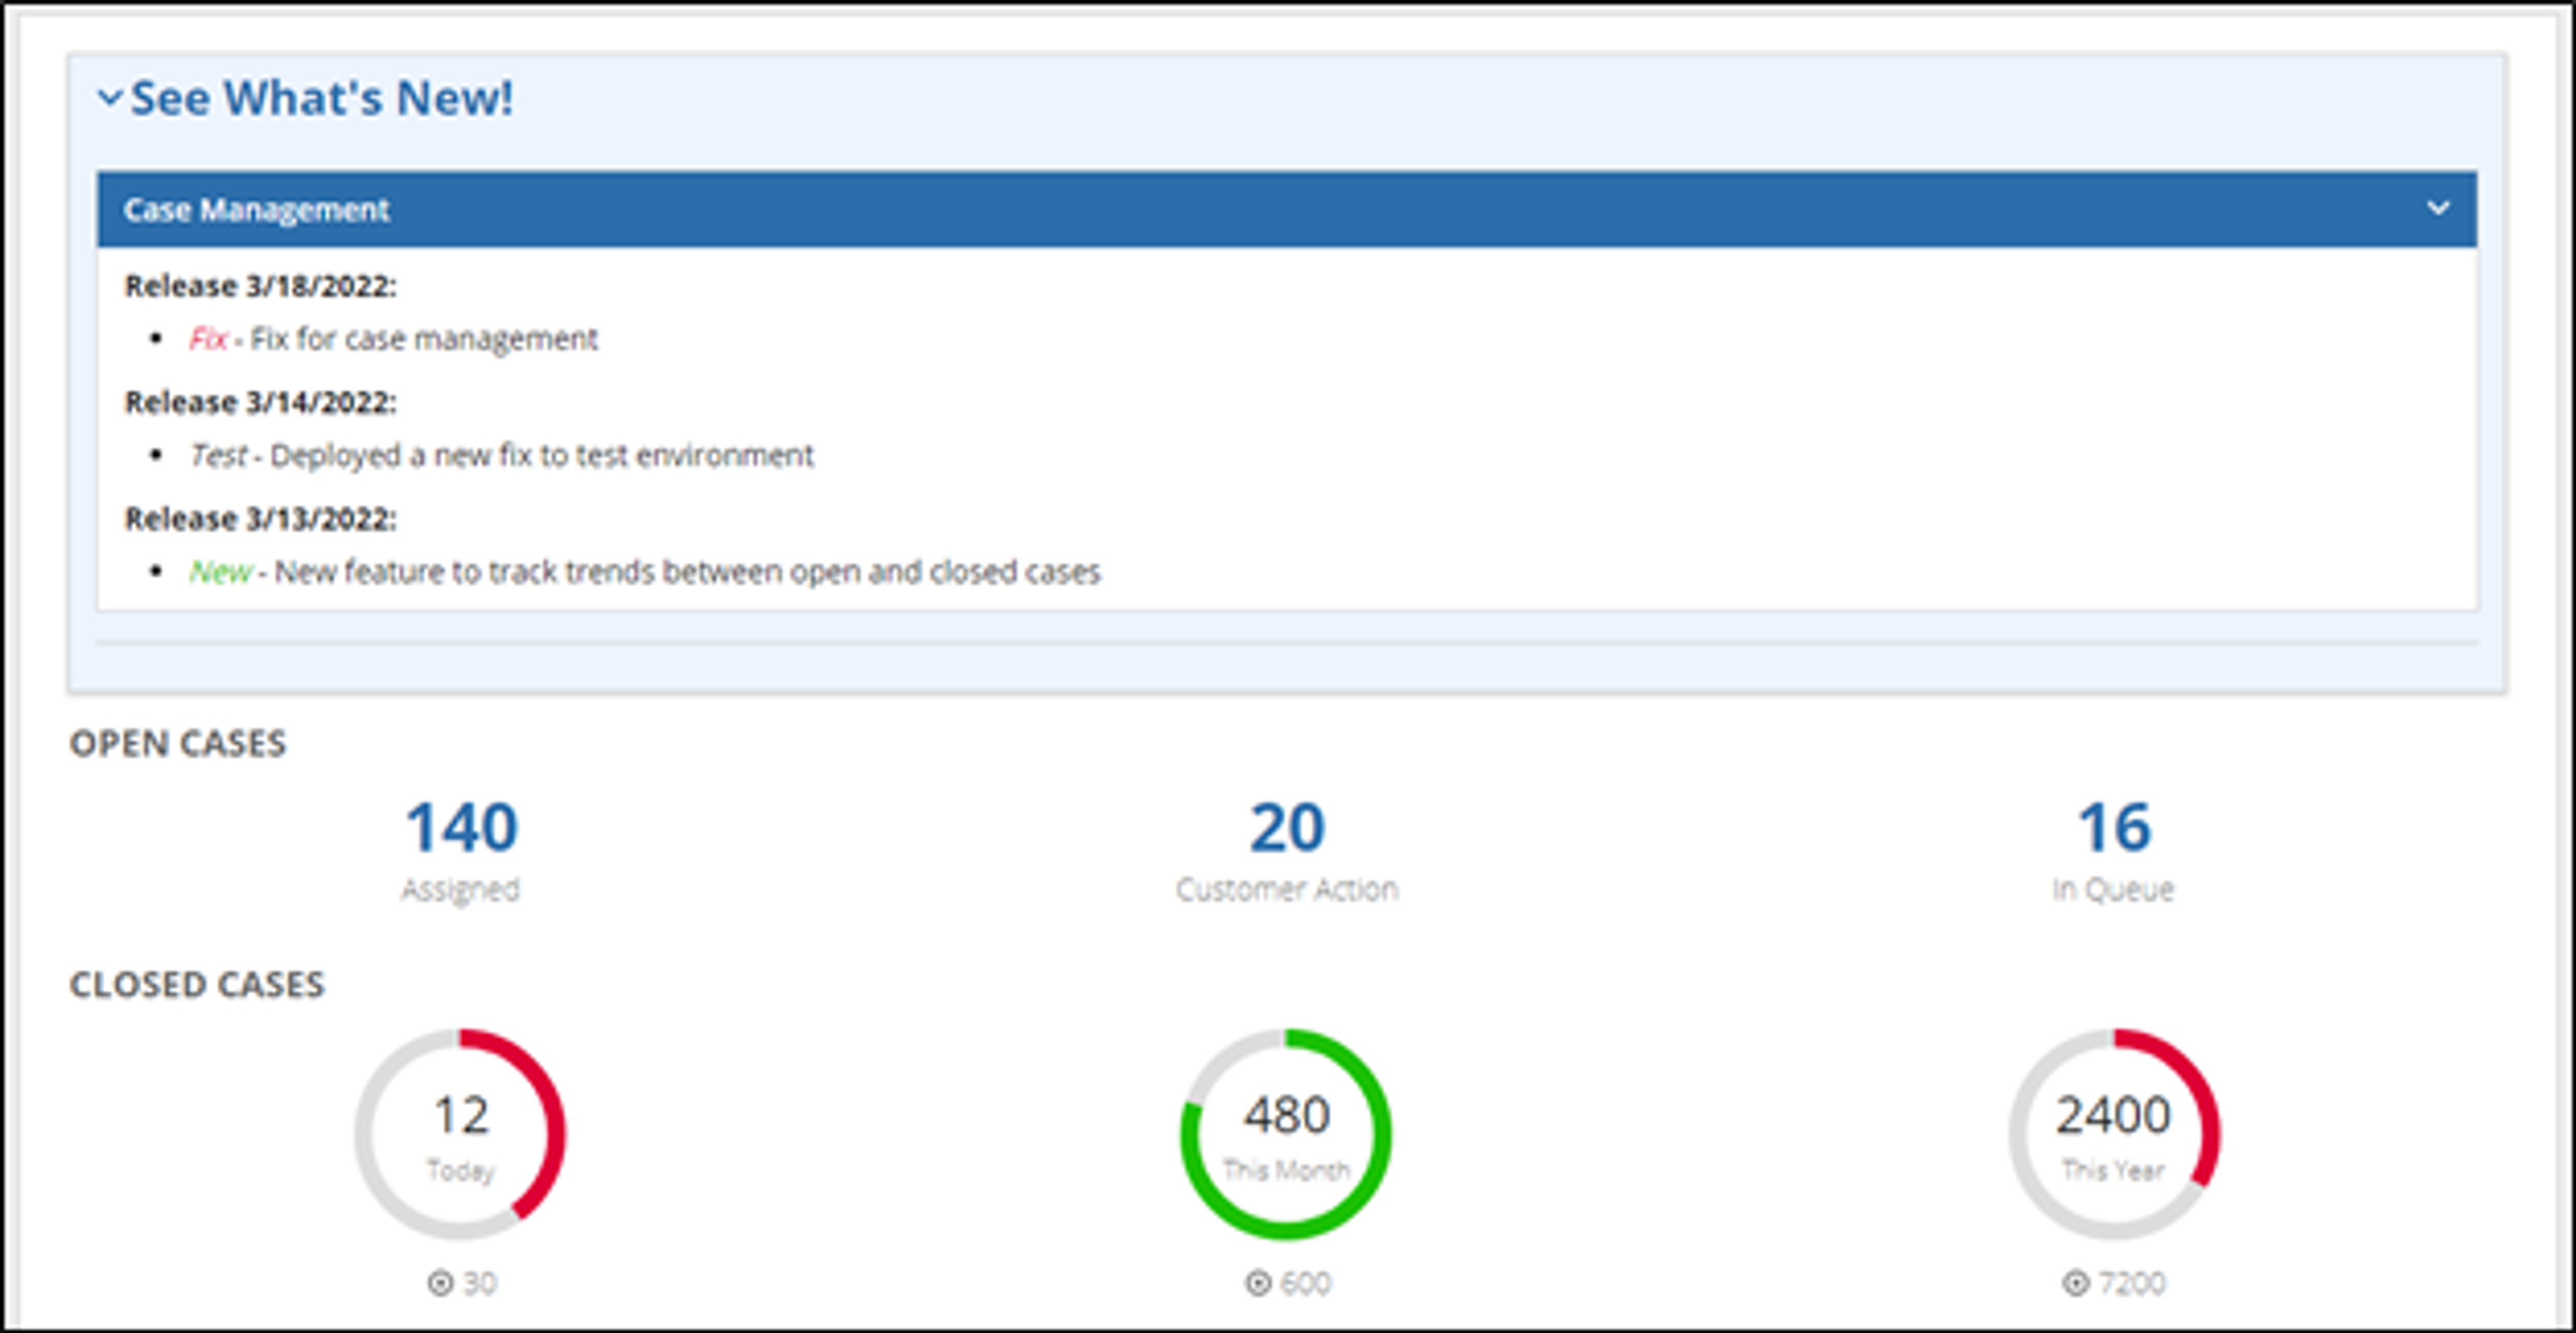Click the In Queue label

tap(2113, 889)
